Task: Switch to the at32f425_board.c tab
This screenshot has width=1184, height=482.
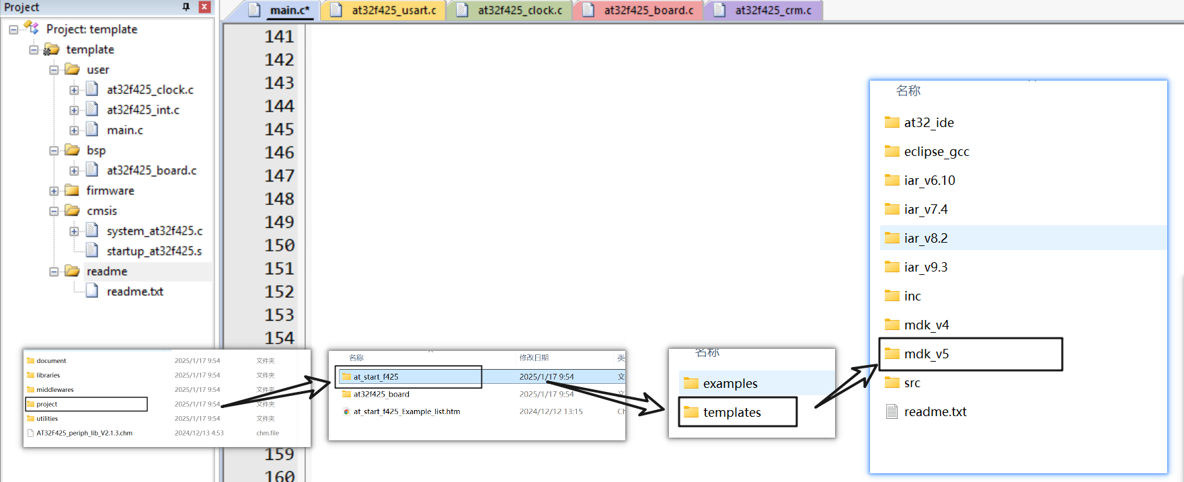Action: [x=639, y=10]
